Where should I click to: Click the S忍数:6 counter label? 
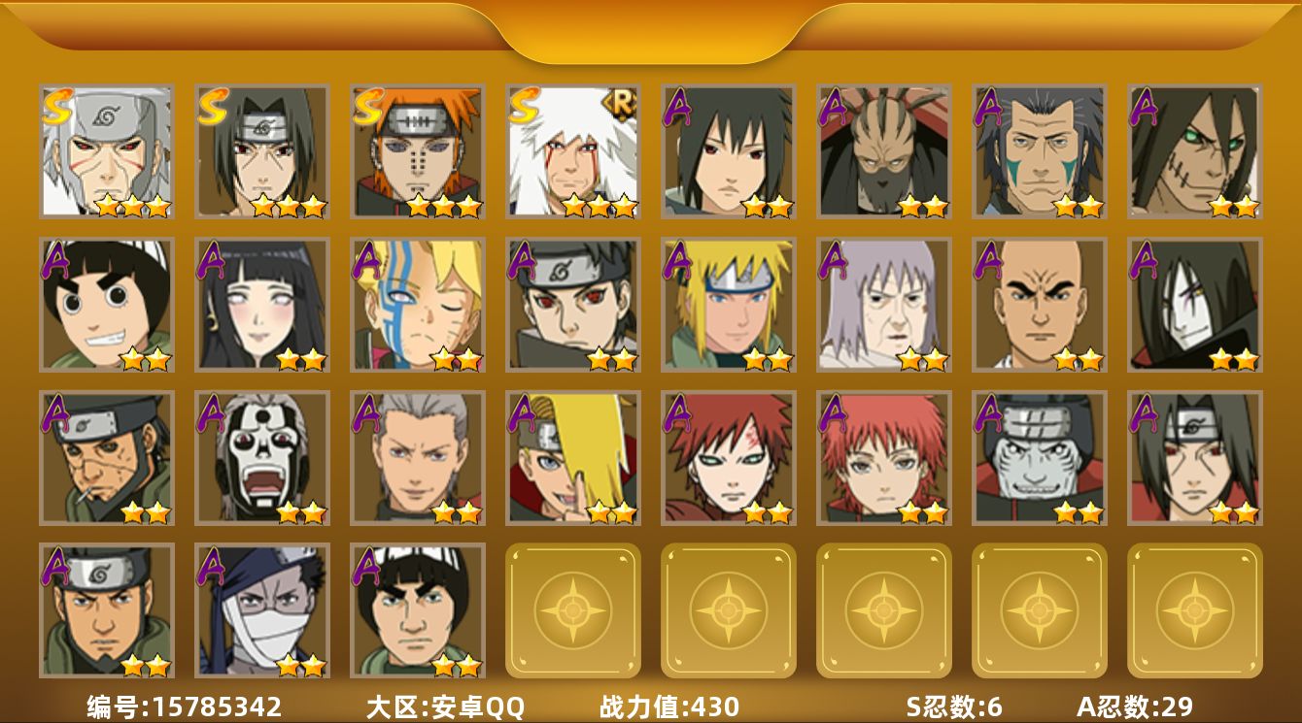pos(954,707)
